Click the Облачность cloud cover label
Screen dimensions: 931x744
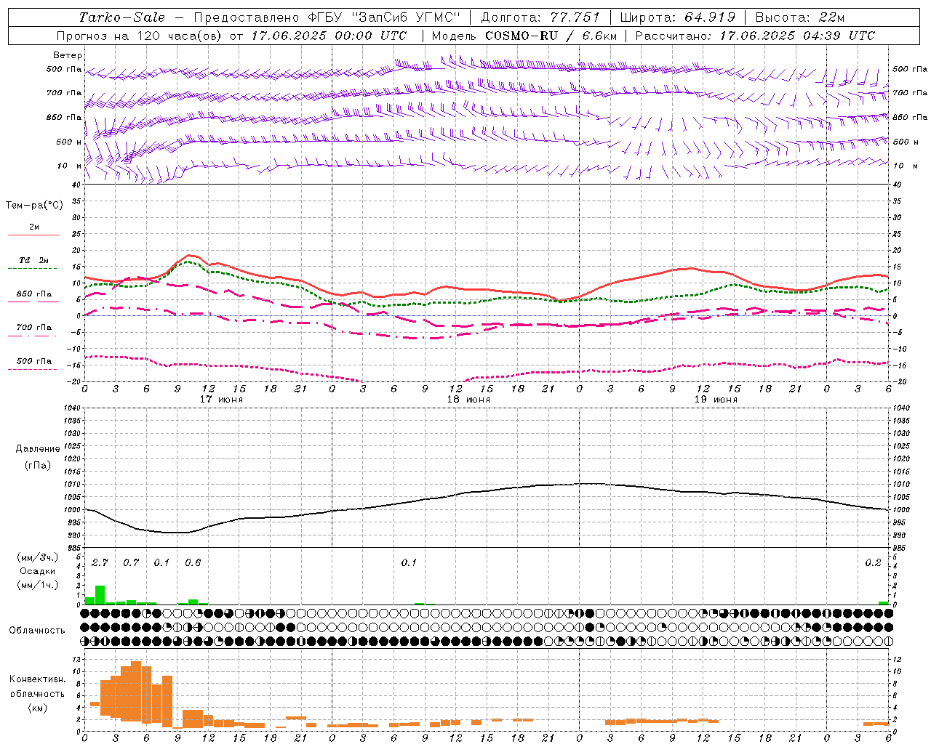(x=37, y=631)
